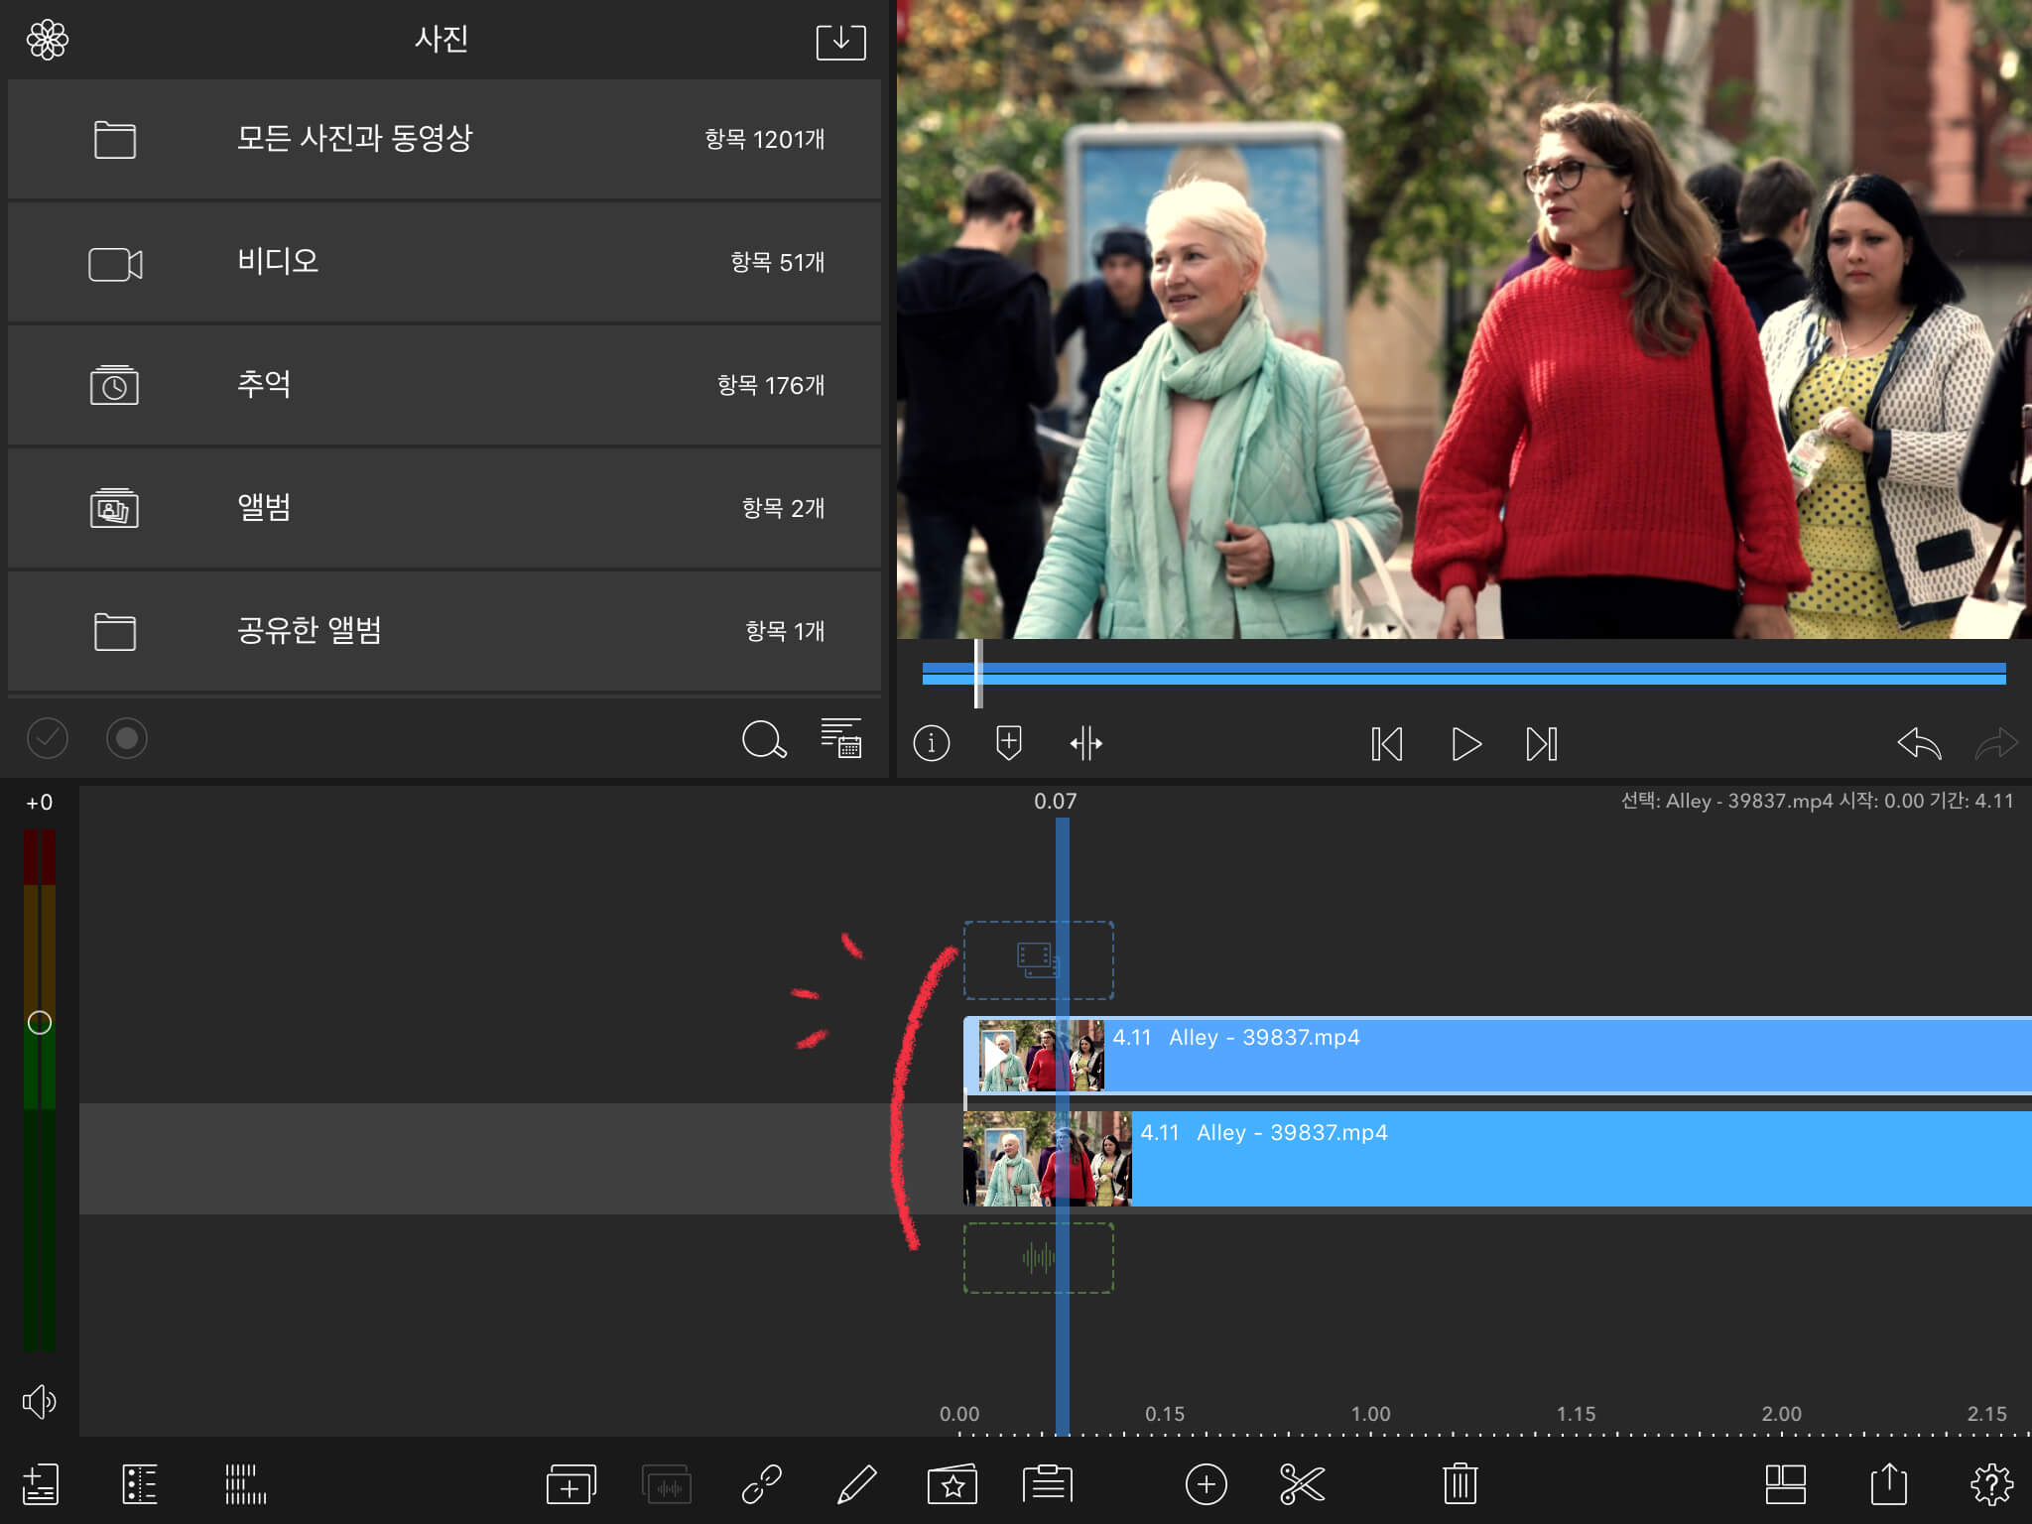Click the add marker shield icon

(x=1008, y=742)
